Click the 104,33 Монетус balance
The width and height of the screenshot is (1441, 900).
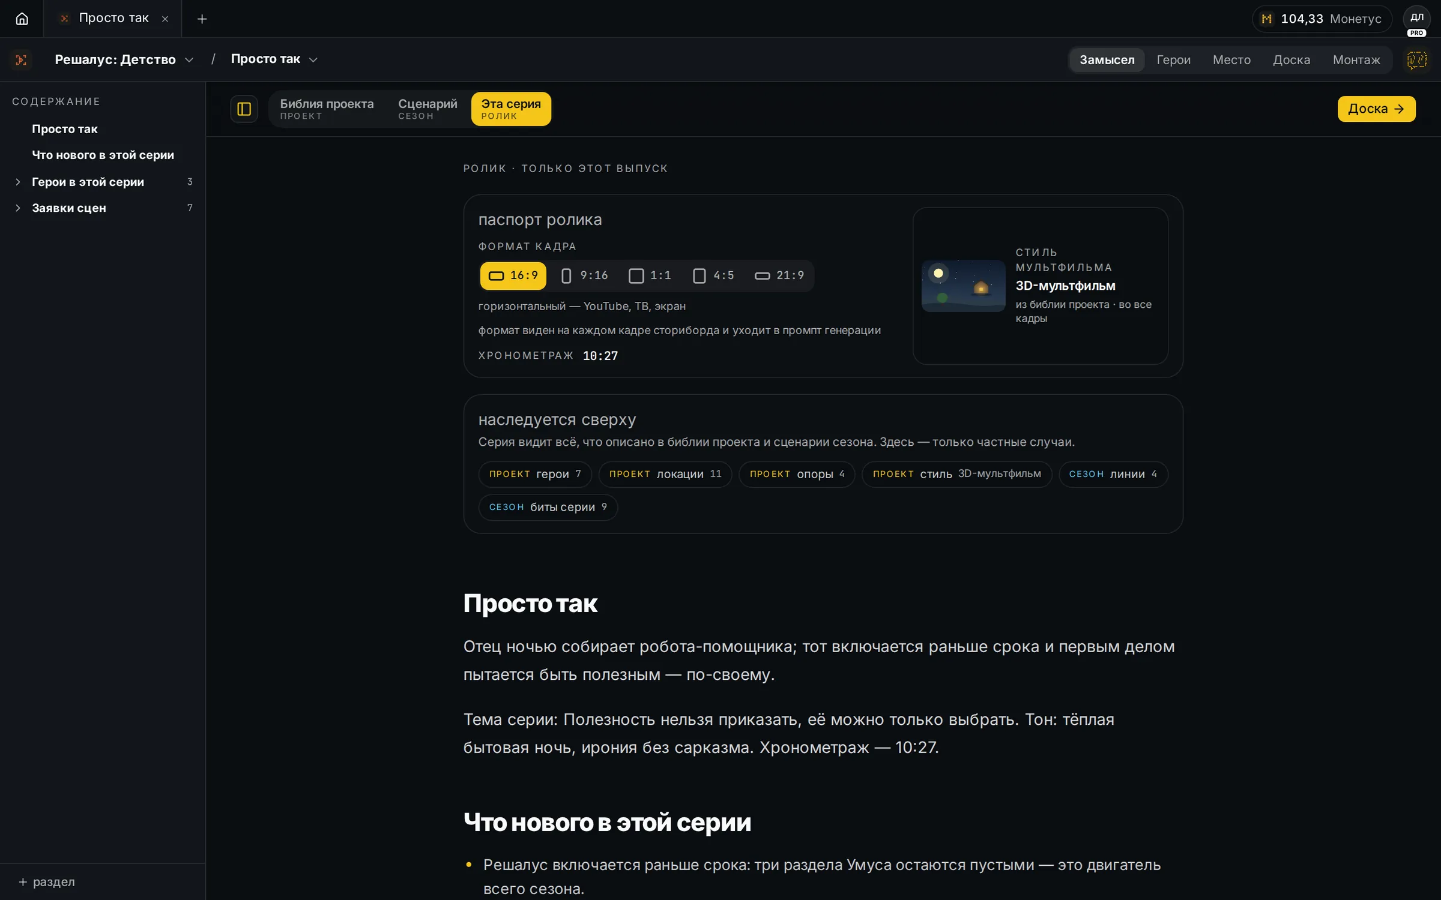pyautogui.click(x=1322, y=19)
